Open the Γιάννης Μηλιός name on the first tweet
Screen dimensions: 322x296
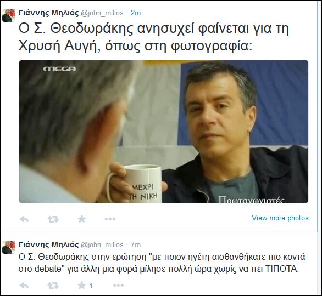click(49, 13)
